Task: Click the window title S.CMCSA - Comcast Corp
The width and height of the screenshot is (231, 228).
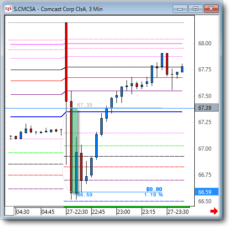Action: [58, 9]
